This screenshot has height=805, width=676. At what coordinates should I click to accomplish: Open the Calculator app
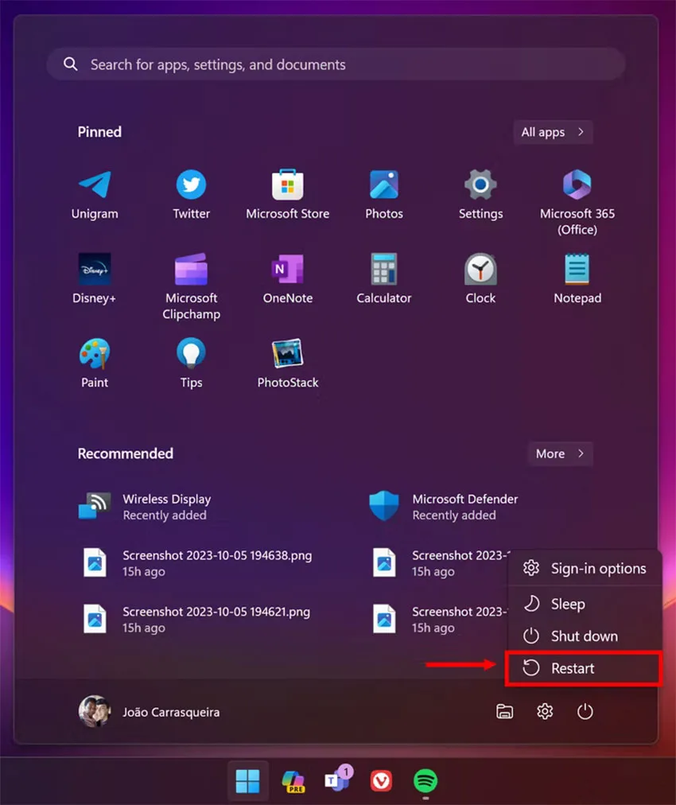point(384,279)
